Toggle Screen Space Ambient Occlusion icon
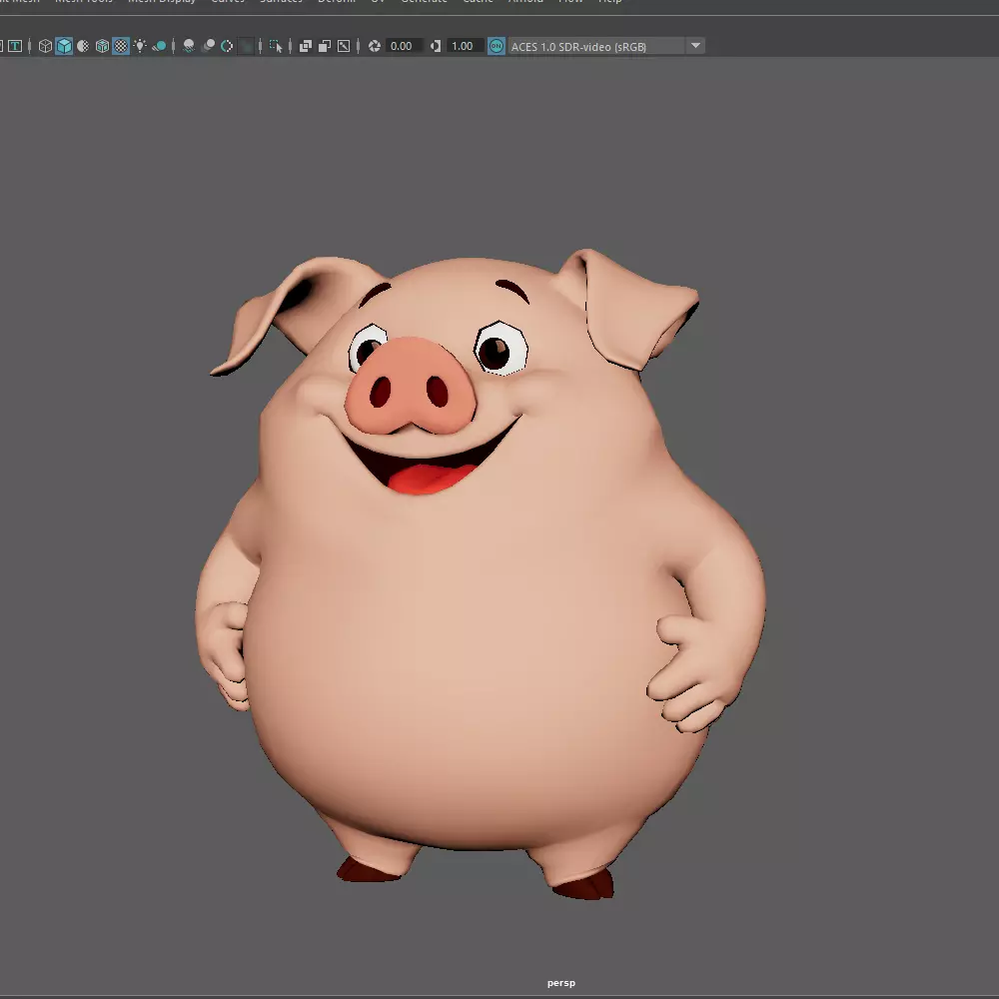999x999 pixels. click(189, 46)
